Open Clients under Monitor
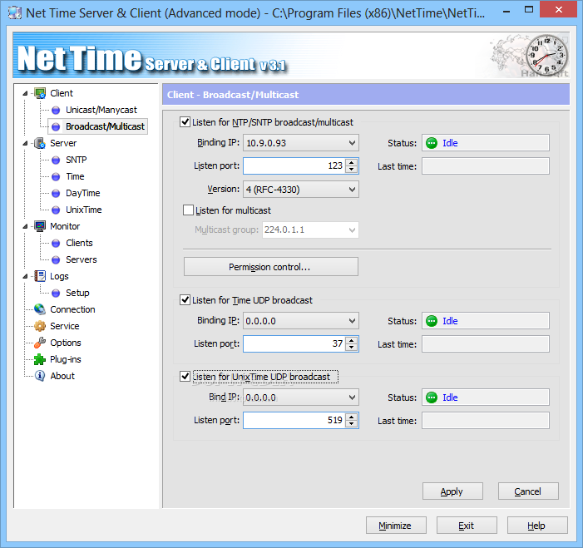 click(x=79, y=243)
